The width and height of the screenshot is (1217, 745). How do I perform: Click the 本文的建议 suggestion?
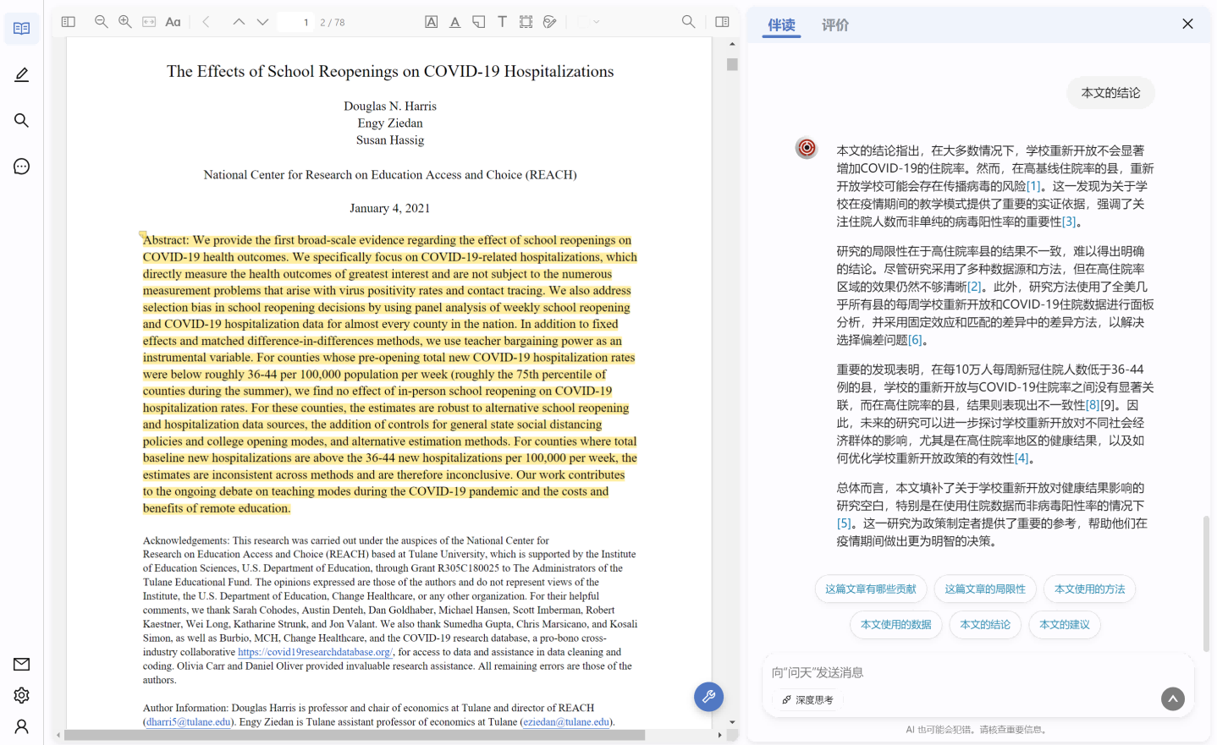point(1065,625)
